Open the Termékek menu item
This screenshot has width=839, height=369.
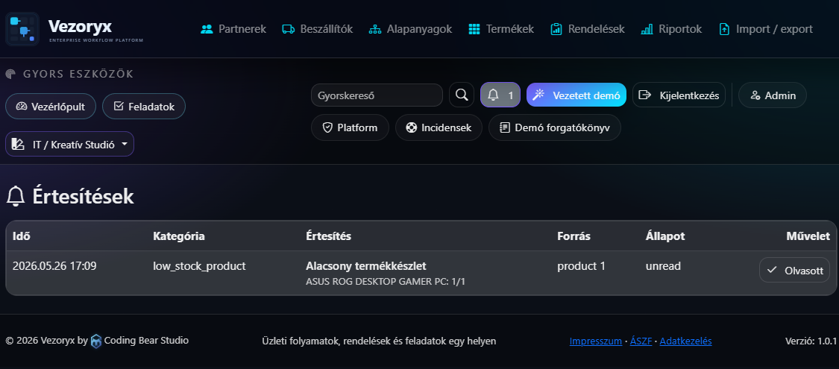coord(501,29)
